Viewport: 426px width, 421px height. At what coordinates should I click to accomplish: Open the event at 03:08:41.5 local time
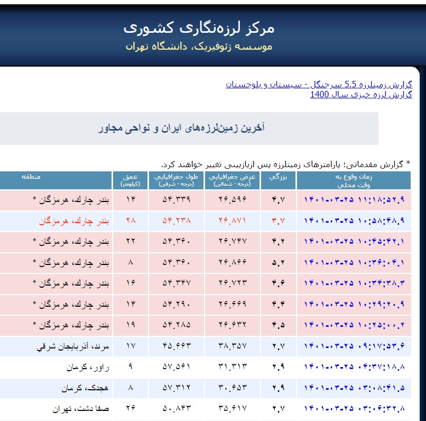coord(354,388)
